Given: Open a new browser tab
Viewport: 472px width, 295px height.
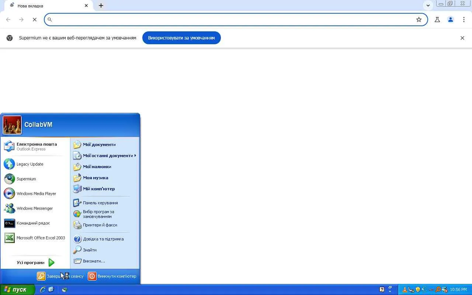Looking at the screenshot, I should pos(101,6).
